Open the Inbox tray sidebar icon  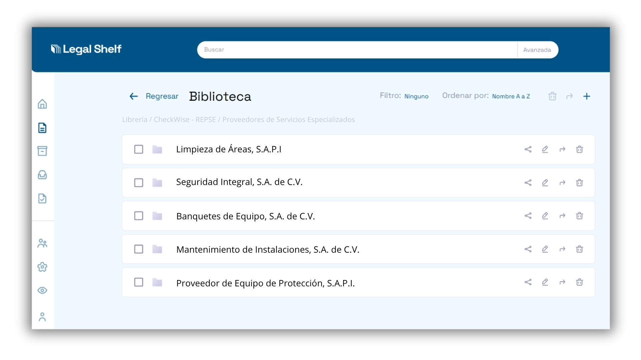pyautogui.click(x=42, y=175)
